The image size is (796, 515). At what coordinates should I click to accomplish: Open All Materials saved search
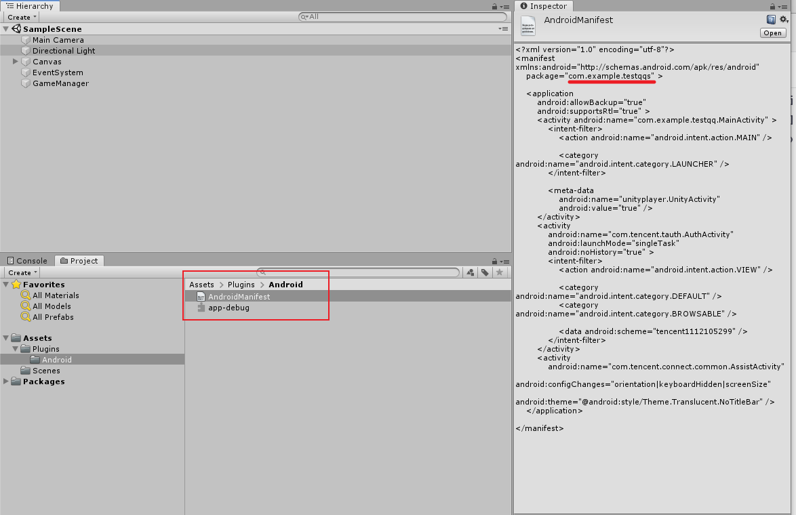pos(56,295)
